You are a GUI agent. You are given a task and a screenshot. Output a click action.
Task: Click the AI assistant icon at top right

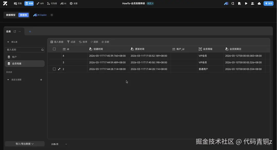[226, 3]
